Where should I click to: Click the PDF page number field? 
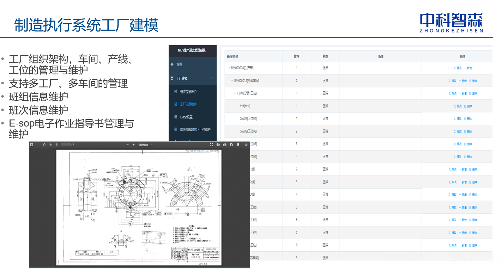pyautogui.click(x=65, y=145)
